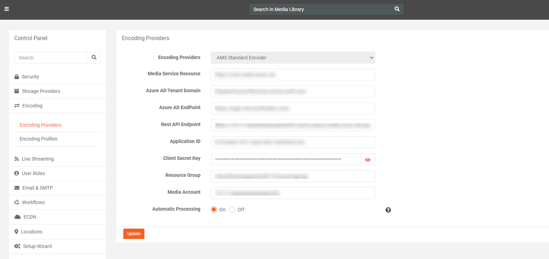Select the Off radio for Automatic Processing
The width and height of the screenshot is (549, 259).
click(x=232, y=209)
